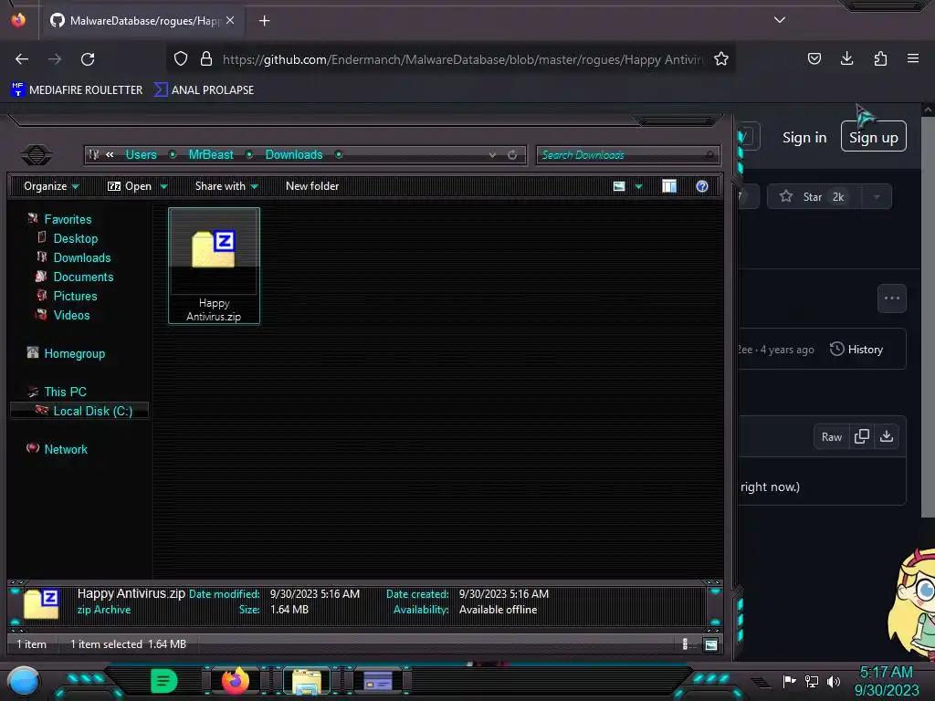Switch to Firefox on taskbar
This screenshot has width=935, height=701.
click(236, 681)
